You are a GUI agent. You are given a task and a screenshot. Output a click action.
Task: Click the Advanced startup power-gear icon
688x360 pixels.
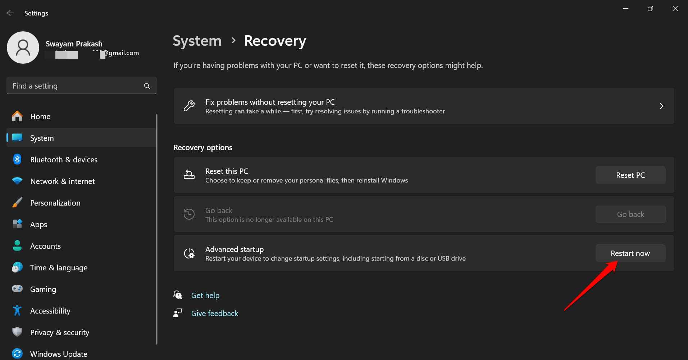(x=189, y=253)
